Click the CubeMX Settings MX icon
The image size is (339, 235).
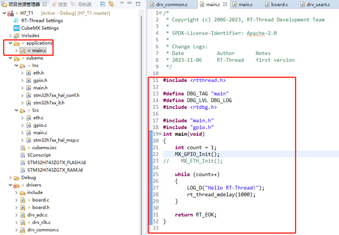[x=17, y=28]
